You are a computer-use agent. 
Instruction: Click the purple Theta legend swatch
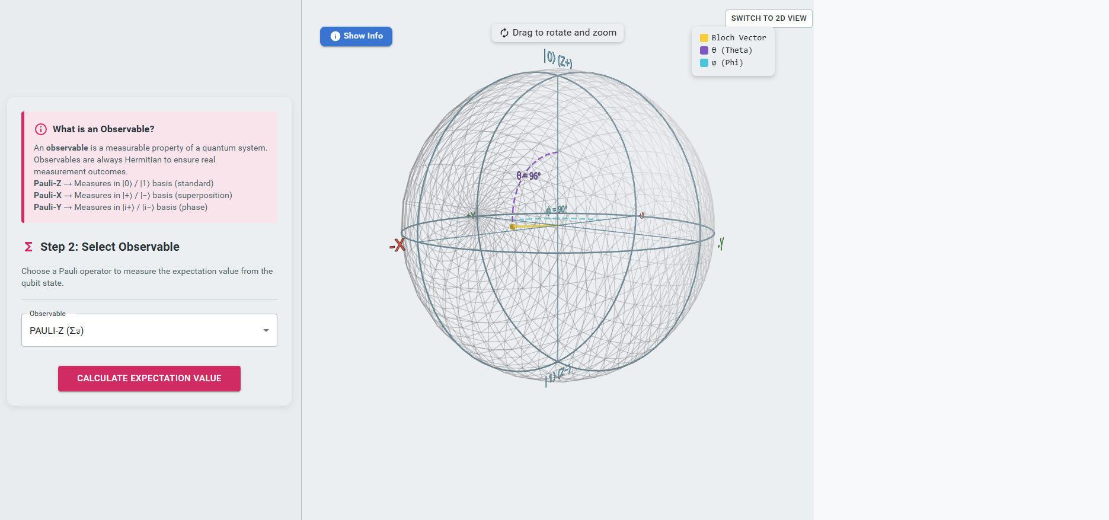pos(704,50)
